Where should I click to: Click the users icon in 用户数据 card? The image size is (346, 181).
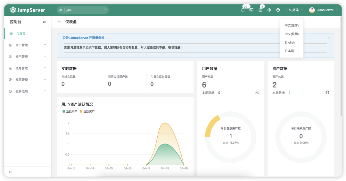(257, 93)
